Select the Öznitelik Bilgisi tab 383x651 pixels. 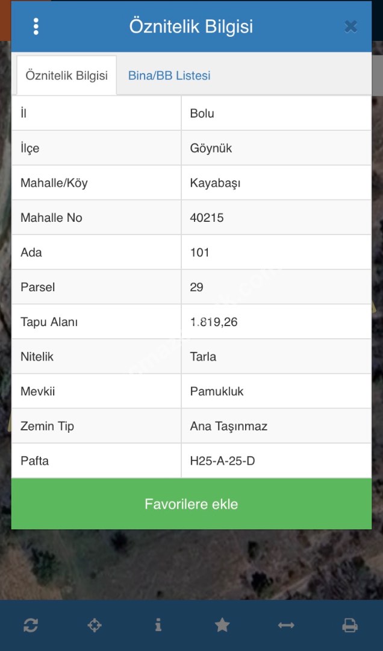[x=66, y=76]
